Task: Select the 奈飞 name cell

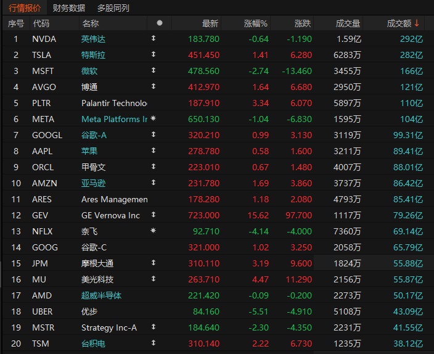Action: tap(89, 231)
